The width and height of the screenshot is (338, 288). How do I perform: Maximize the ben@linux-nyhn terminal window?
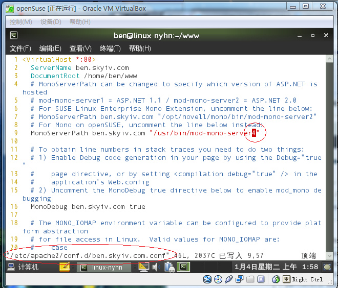313,35
